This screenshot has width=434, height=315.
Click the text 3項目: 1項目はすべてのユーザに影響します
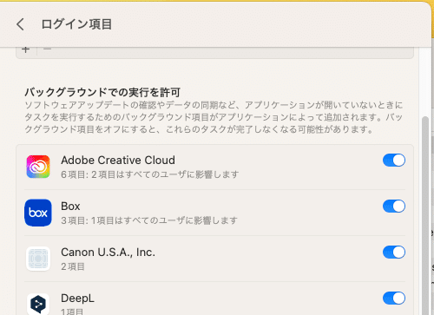[149, 220]
